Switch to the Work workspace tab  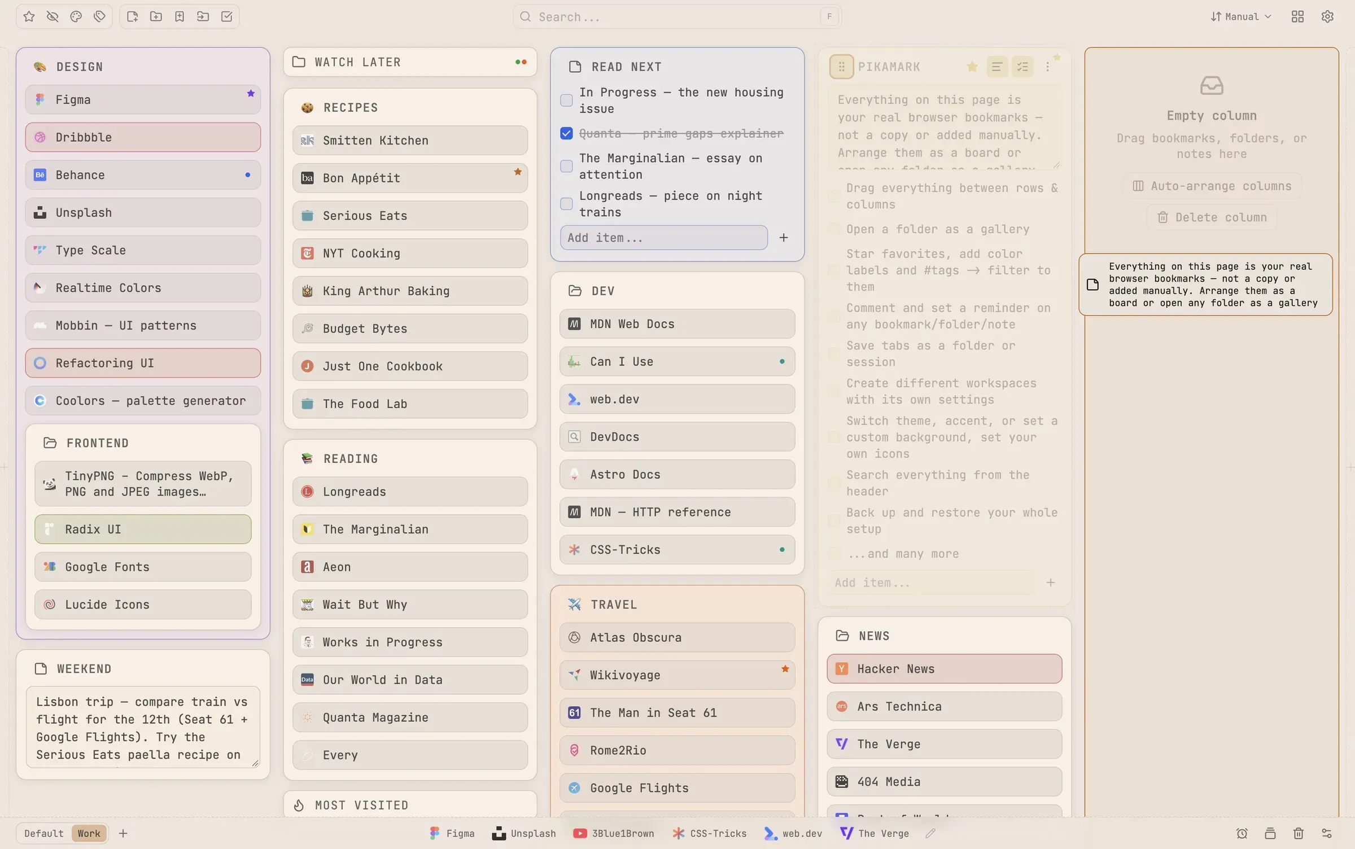click(x=89, y=833)
